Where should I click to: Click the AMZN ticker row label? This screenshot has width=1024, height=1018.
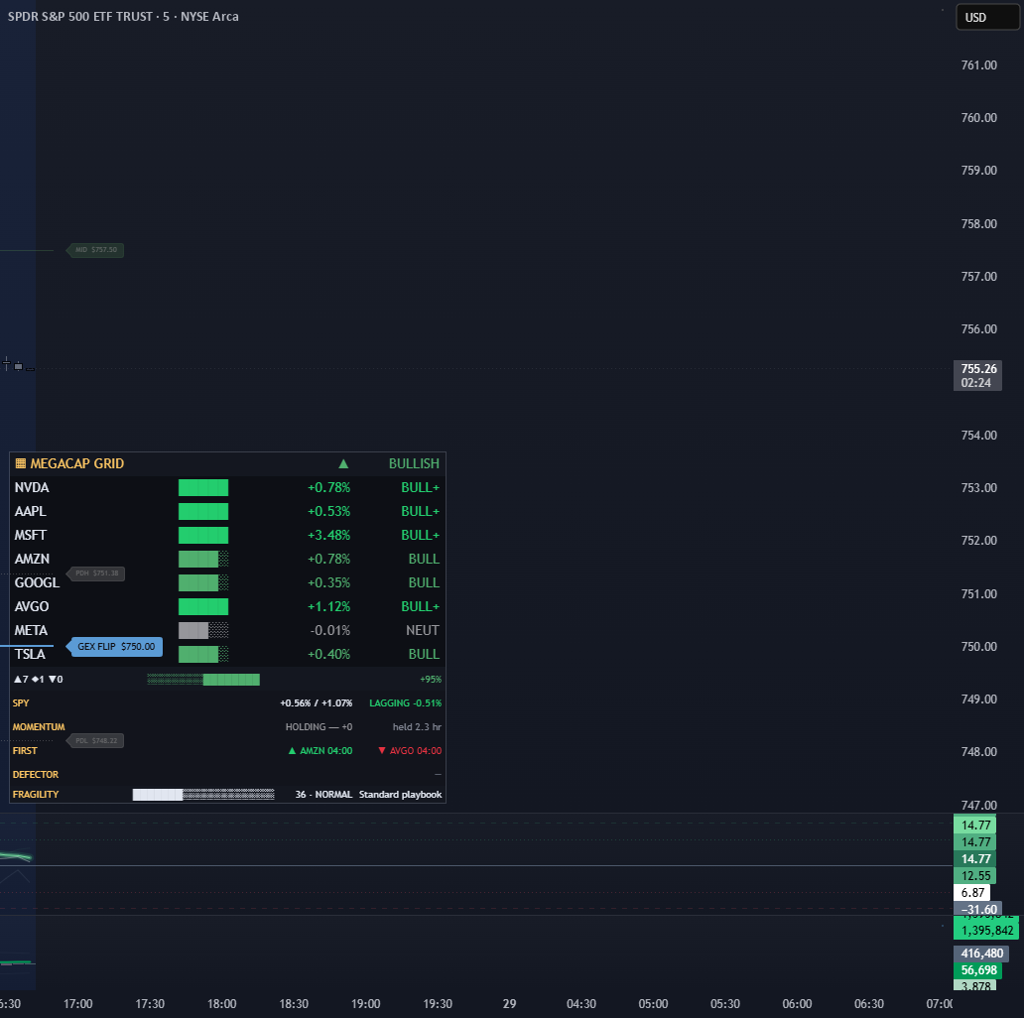32,559
